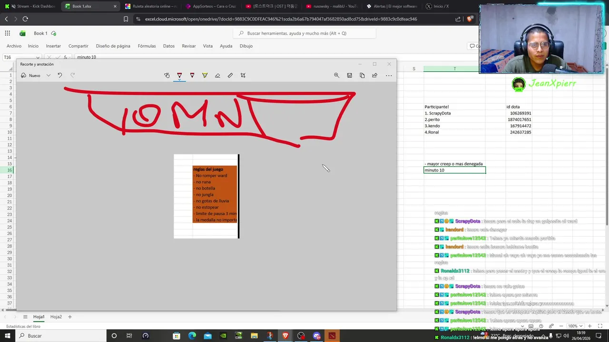Open the Dibujo tab

246,46
